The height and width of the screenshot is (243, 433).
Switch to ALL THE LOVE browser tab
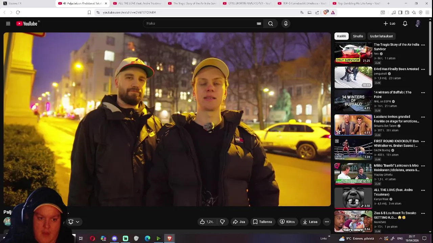pos(137,3)
